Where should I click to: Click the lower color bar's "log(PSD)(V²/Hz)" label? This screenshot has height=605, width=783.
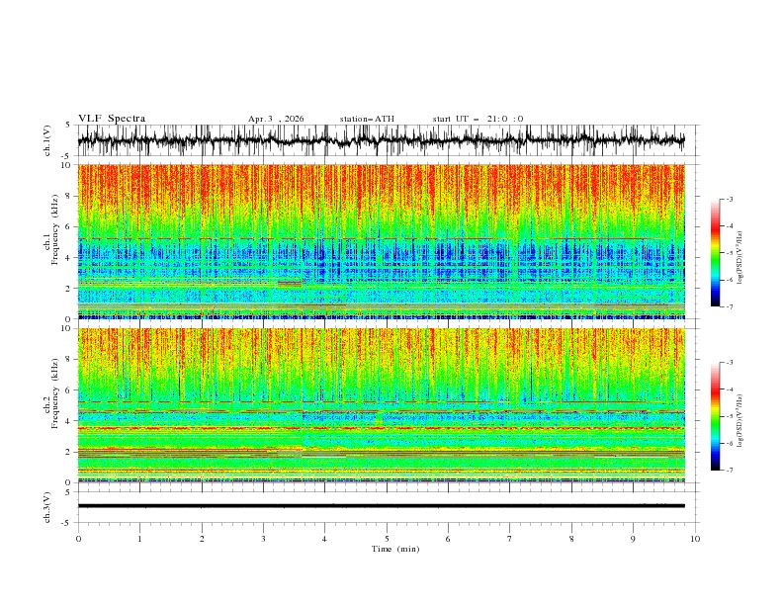click(x=739, y=421)
